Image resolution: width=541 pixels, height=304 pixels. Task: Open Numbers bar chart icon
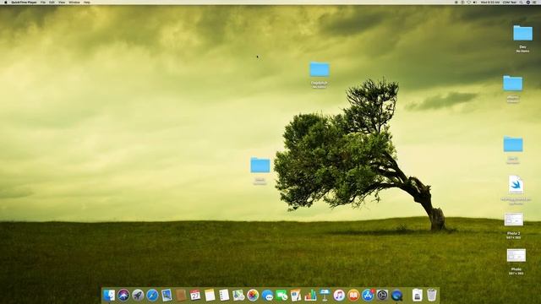tap(310, 296)
